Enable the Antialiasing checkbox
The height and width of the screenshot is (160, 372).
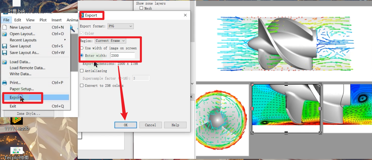tap(82, 71)
